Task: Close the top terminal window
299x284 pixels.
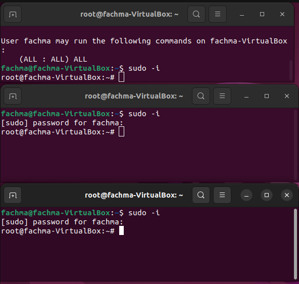Action: click(x=282, y=14)
